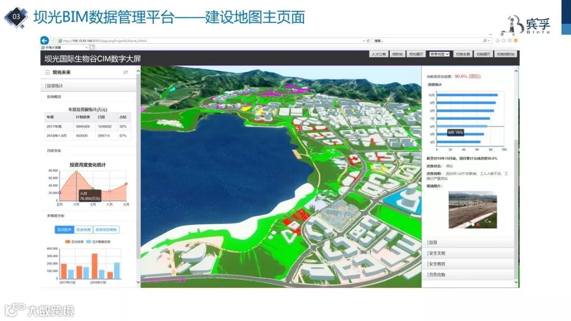Open a new browser tab
The image size is (571, 321).
click(92, 48)
